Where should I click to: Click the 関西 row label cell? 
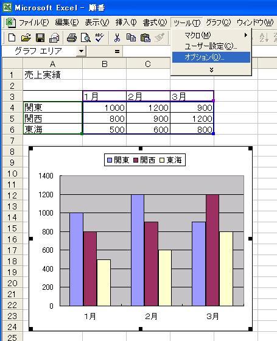click(52, 119)
